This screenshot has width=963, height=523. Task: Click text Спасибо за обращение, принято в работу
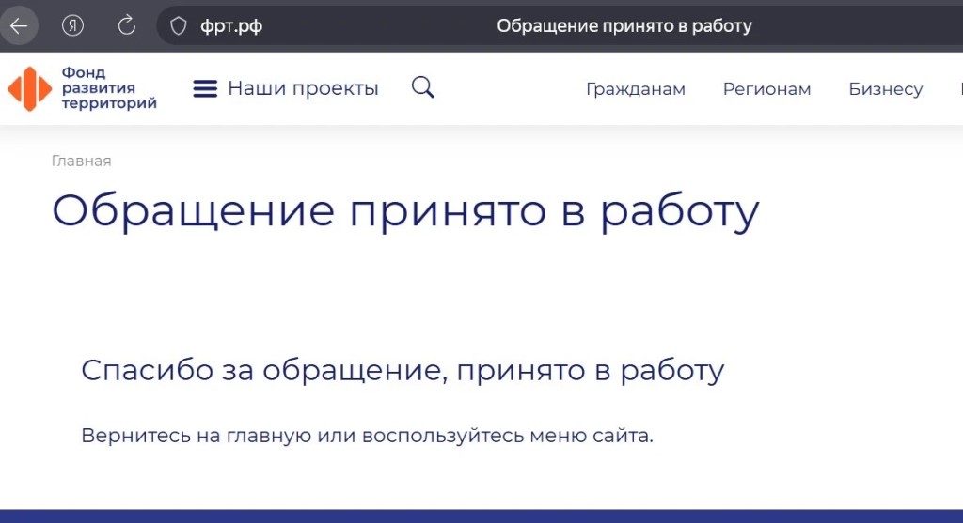403,370
